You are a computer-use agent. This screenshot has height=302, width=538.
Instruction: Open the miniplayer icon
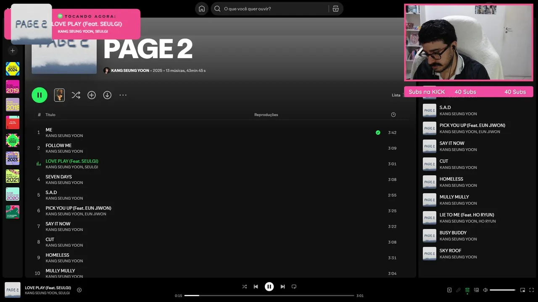pyautogui.click(x=522, y=290)
